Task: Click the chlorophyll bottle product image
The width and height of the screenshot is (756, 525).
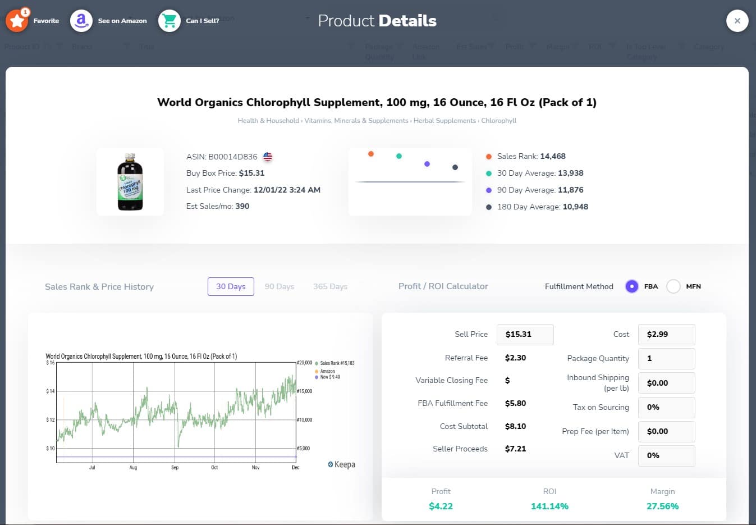Action: [130, 182]
